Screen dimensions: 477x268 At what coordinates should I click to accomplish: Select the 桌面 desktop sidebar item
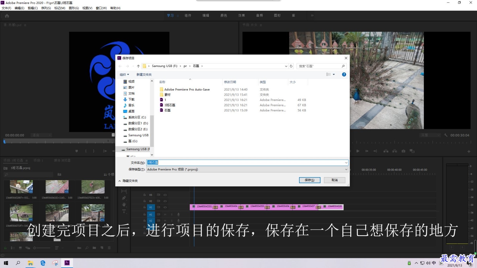(129, 111)
